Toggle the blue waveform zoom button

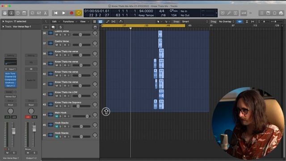point(240,21)
